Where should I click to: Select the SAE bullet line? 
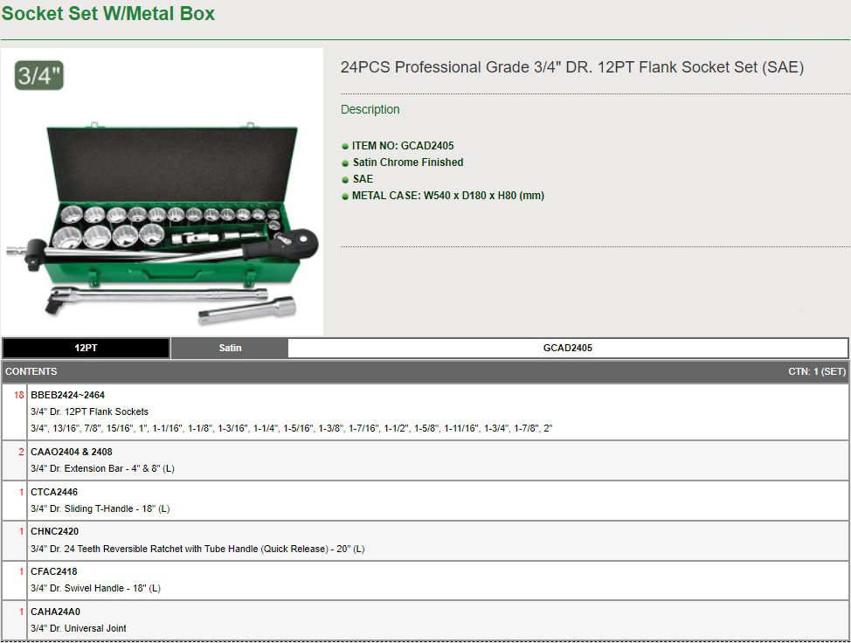pyautogui.click(x=363, y=179)
